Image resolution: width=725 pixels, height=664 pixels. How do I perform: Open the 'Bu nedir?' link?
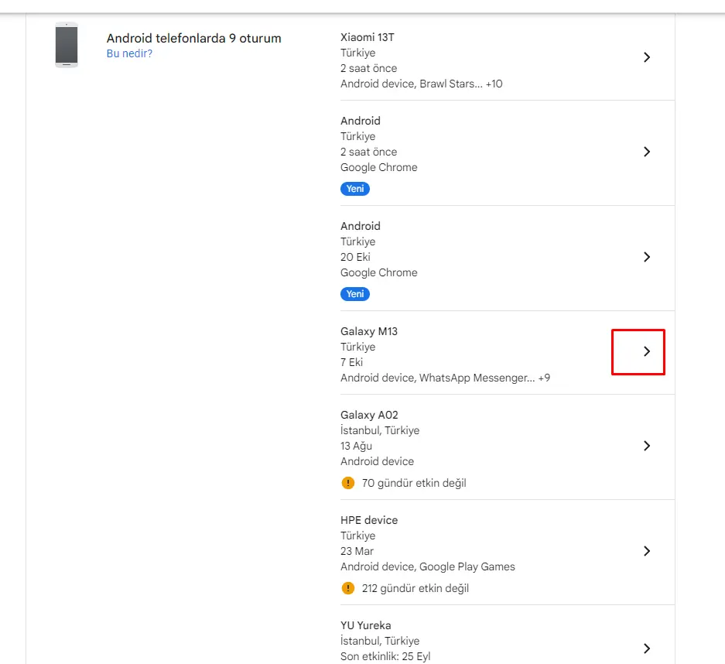(x=129, y=53)
